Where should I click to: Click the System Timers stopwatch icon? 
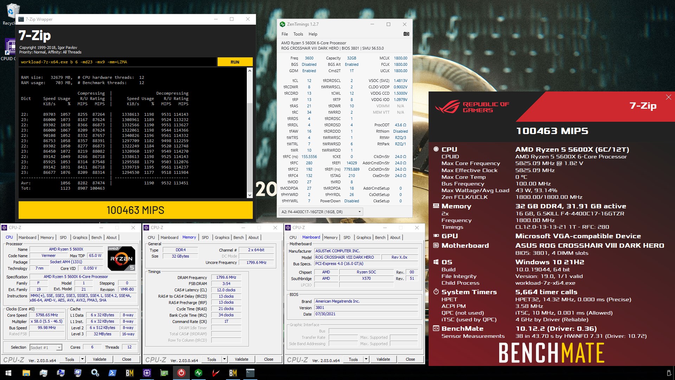[x=436, y=292]
